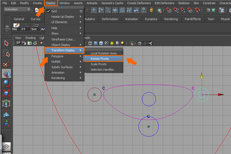
Task: Toggle textured display checker icon
Action: (x=107, y=44)
